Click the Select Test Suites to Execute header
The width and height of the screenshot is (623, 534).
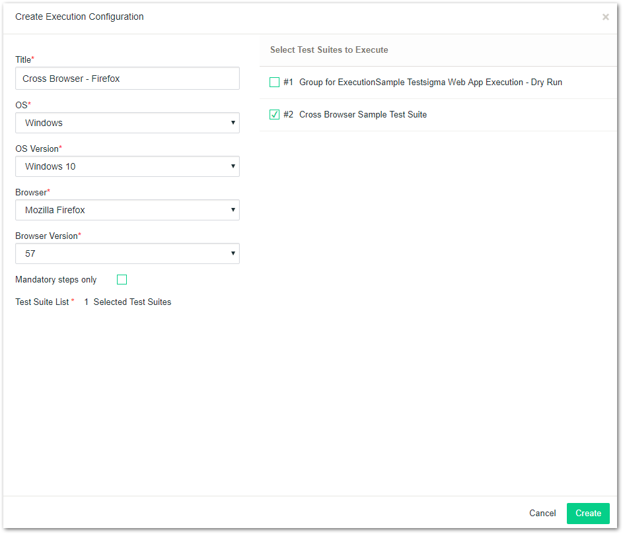[329, 50]
